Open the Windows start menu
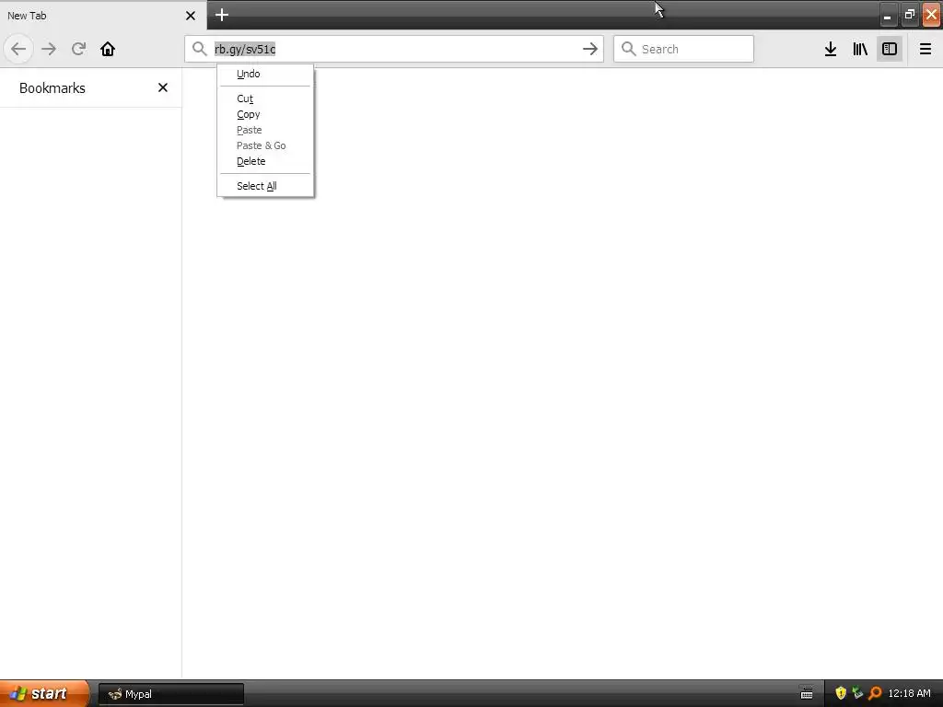 click(44, 693)
